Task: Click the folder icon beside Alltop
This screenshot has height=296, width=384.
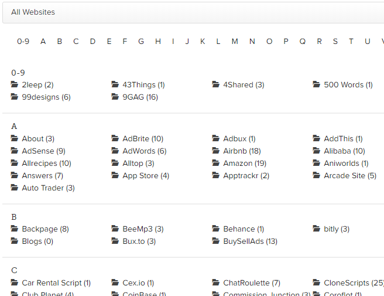Action: pos(115,163)
